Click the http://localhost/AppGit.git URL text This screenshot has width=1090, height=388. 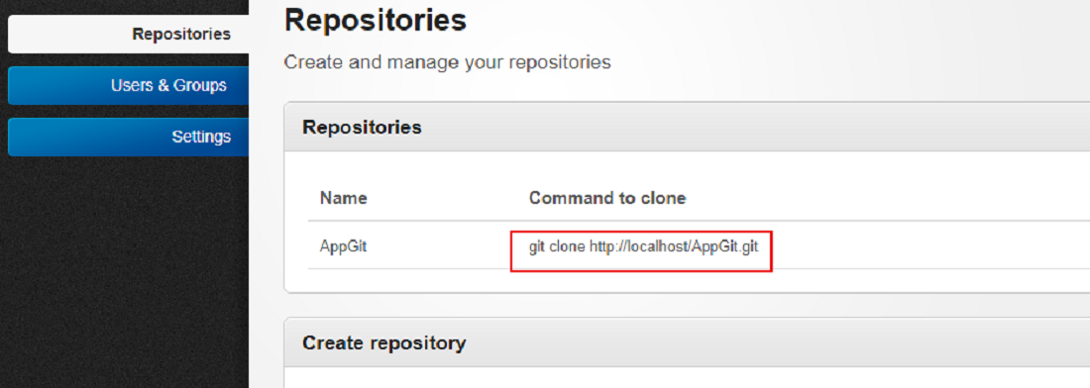674,246
